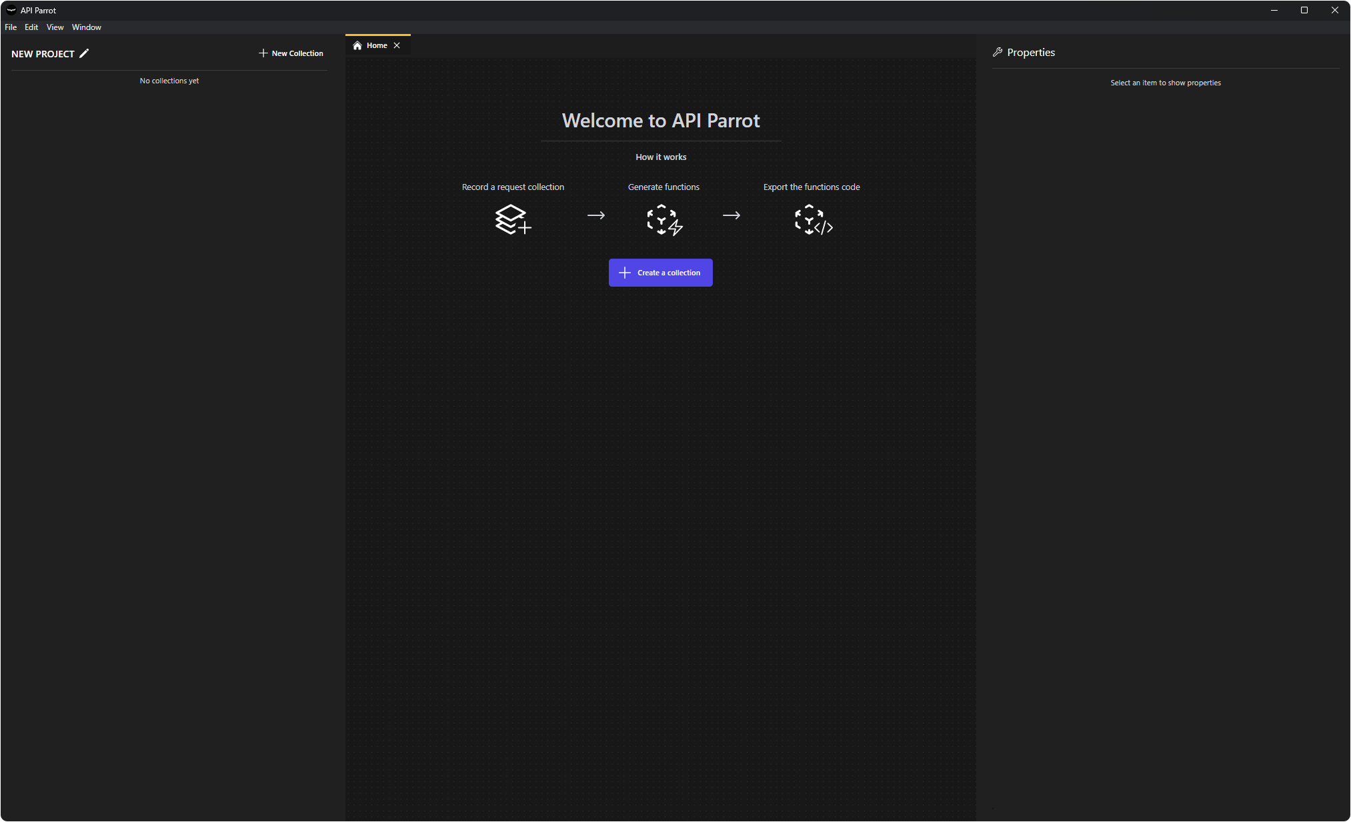Click the API Parrot logo in the title bar

point(11,10)
